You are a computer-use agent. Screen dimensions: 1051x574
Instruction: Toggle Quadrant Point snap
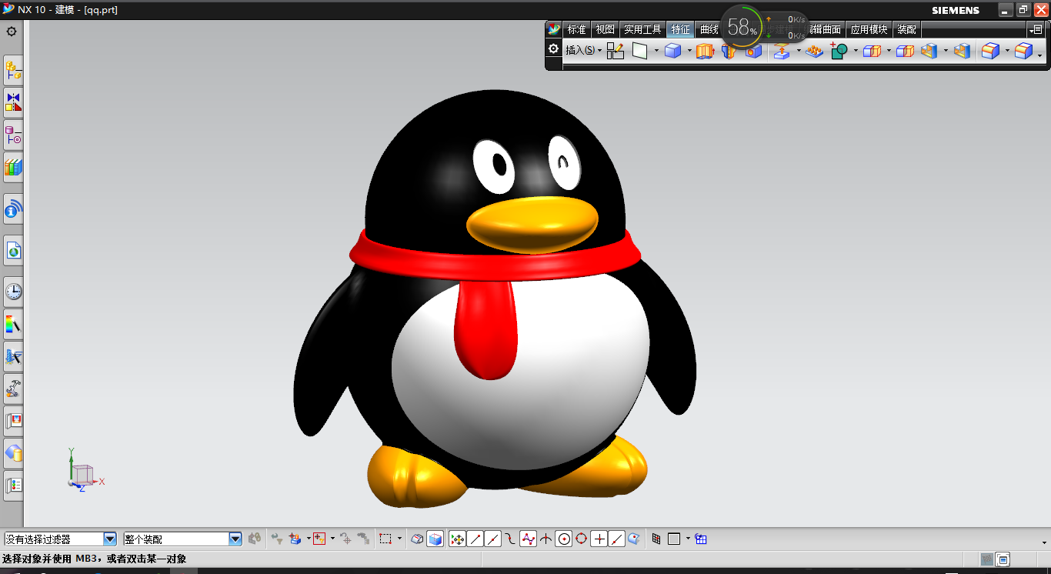pos(582,539)
